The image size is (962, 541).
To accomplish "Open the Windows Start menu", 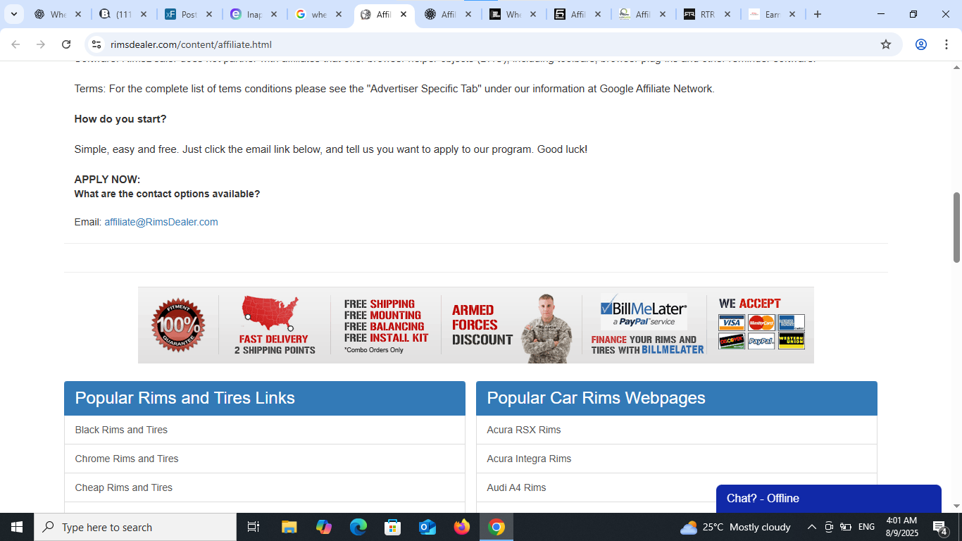I will pos(17,527).
